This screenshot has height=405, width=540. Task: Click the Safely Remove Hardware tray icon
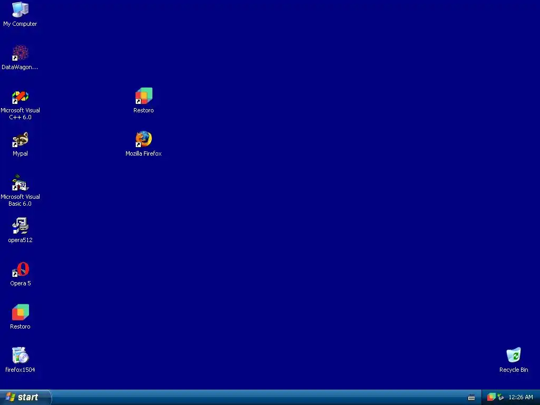(500, 397)
